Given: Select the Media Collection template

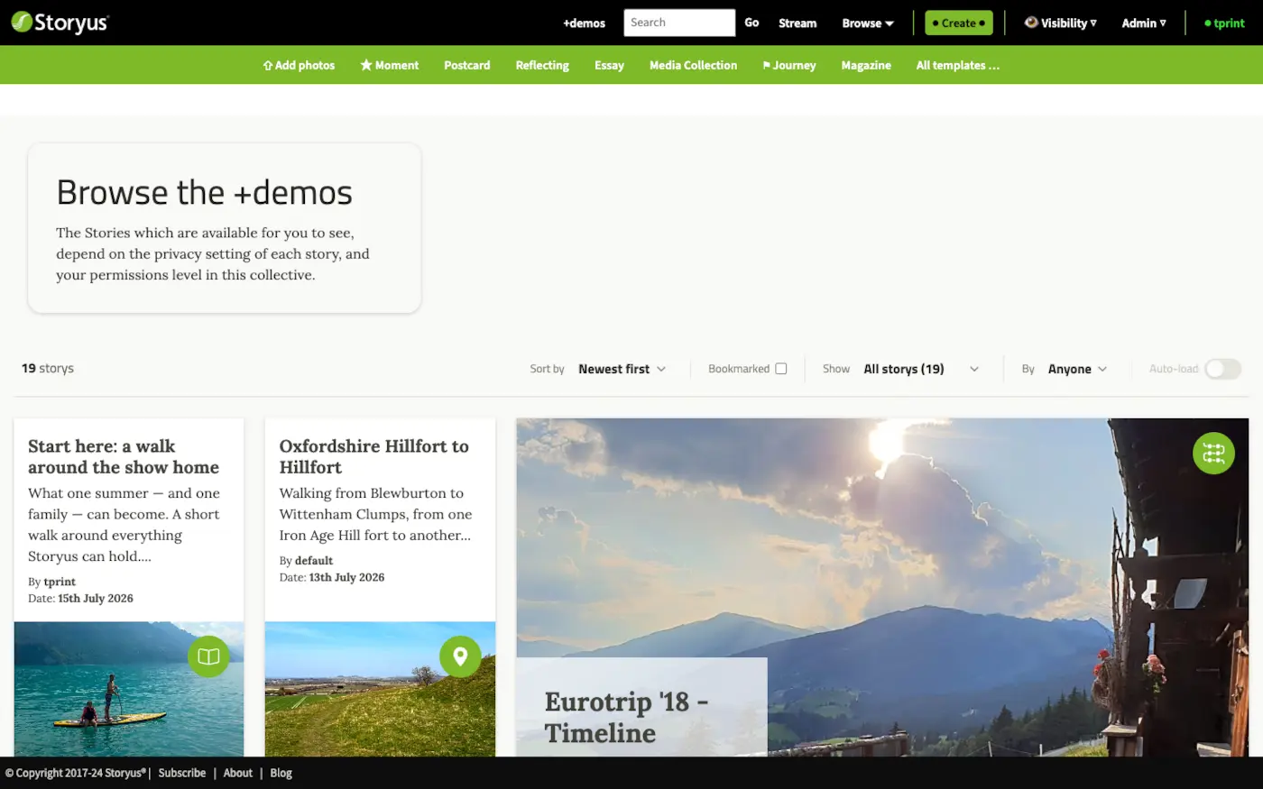Looking at the screenshot, I should [693, 65].
